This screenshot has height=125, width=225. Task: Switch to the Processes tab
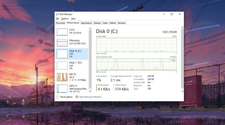[x=60, y=23]
